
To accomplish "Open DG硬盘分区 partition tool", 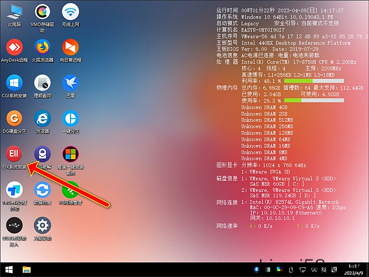I will (x=14, y=122).
